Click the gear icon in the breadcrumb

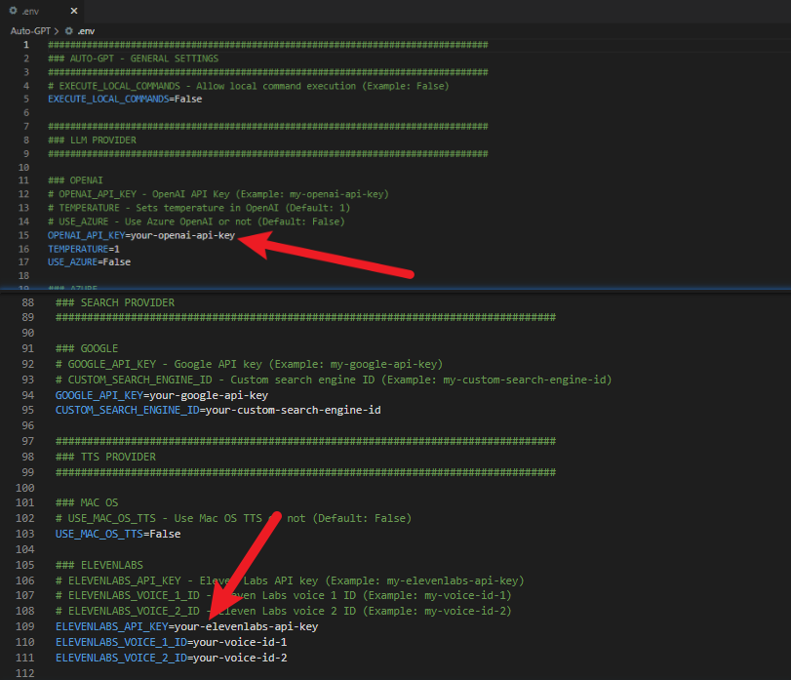tap(69, 31)
